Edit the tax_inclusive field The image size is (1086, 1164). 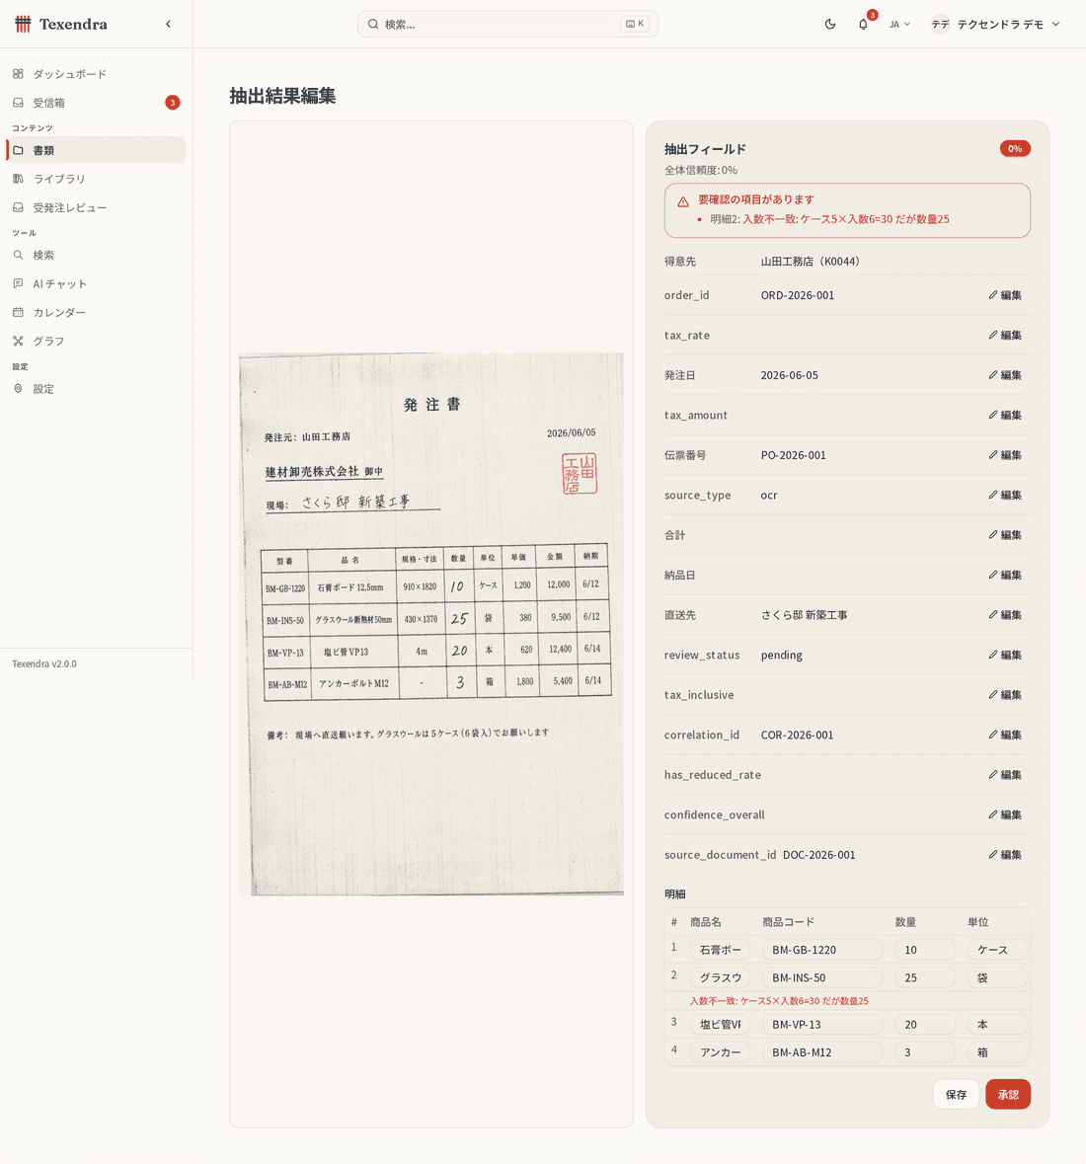[1005, 695]
